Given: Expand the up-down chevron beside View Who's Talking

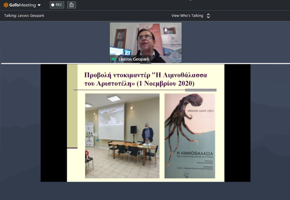Looking at the screenshot, I should tap(208, 16).
